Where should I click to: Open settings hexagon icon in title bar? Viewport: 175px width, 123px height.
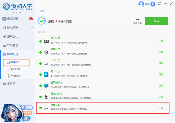160,4
